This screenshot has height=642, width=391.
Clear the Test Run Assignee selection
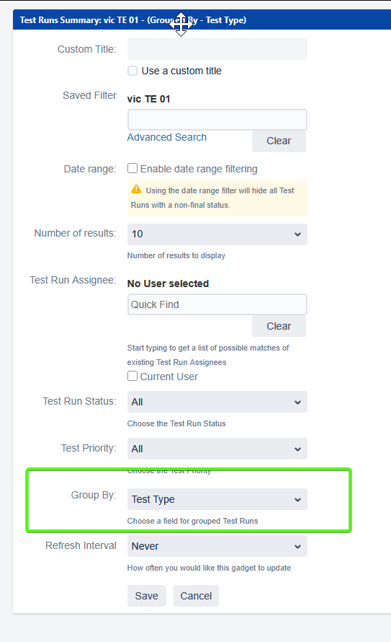(279, 326)
